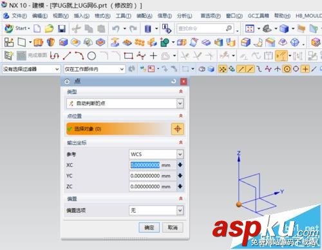Screen dimensions: 322x250
Task: Toggle the highlighted constraint display button
Action: (281, 56)
